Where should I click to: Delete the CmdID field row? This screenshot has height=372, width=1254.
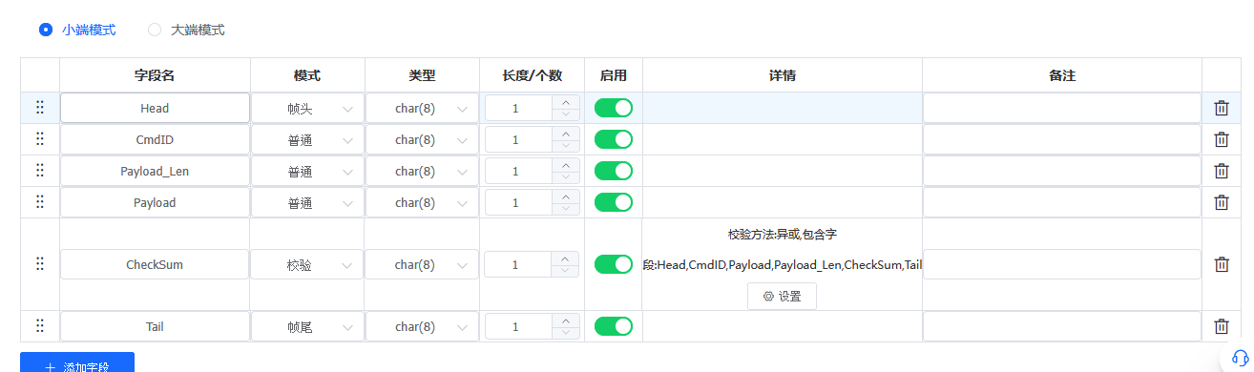pyautogui.click(x=1221, y=139)
